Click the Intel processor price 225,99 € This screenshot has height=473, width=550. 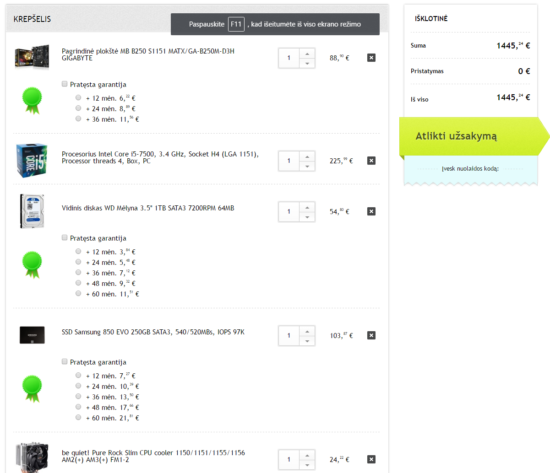341,161
